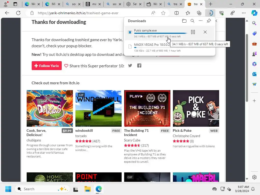Select the MAGIX VEGAS Pro download entry
Viewport: 260px width, 195px height.
[169, 47]
